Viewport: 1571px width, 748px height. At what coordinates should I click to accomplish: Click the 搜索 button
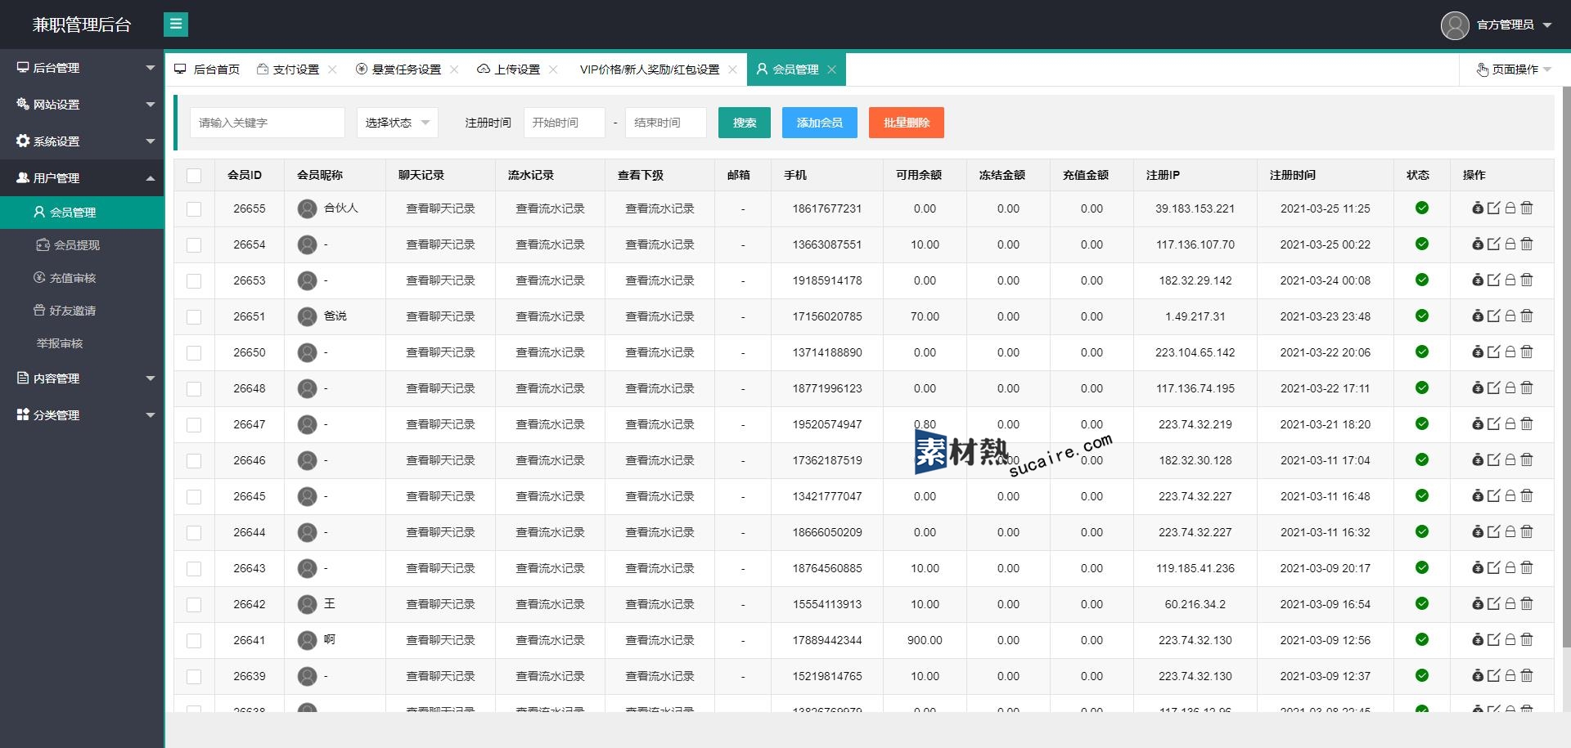745,123
